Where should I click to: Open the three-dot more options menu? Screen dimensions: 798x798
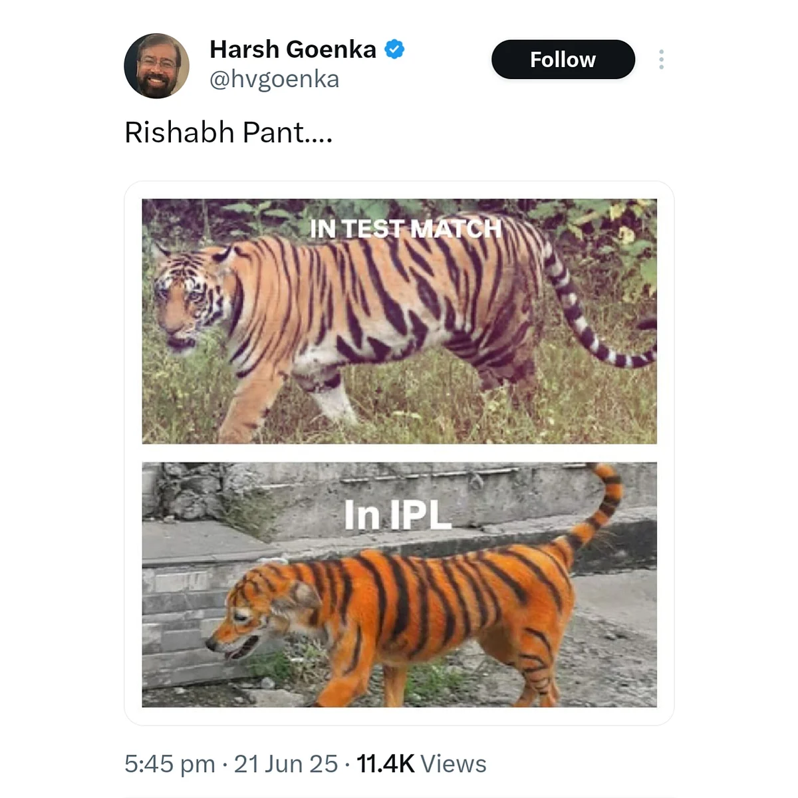pos(661,59)
